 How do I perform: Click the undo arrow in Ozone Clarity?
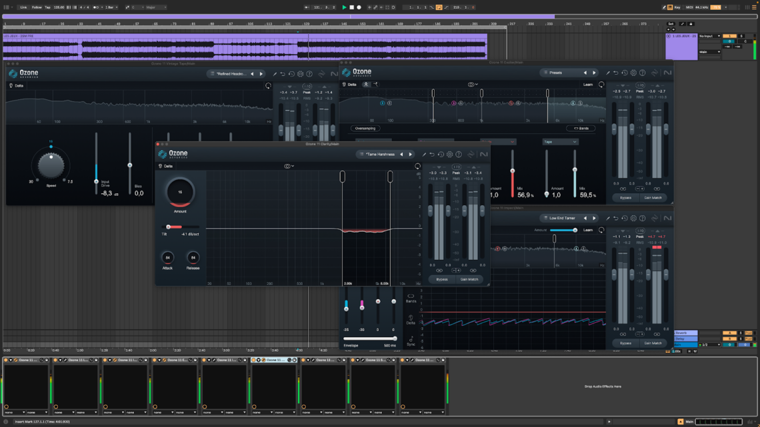click(x=431, y=153)
